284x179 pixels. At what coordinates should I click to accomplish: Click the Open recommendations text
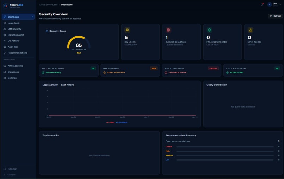point(178,141)
